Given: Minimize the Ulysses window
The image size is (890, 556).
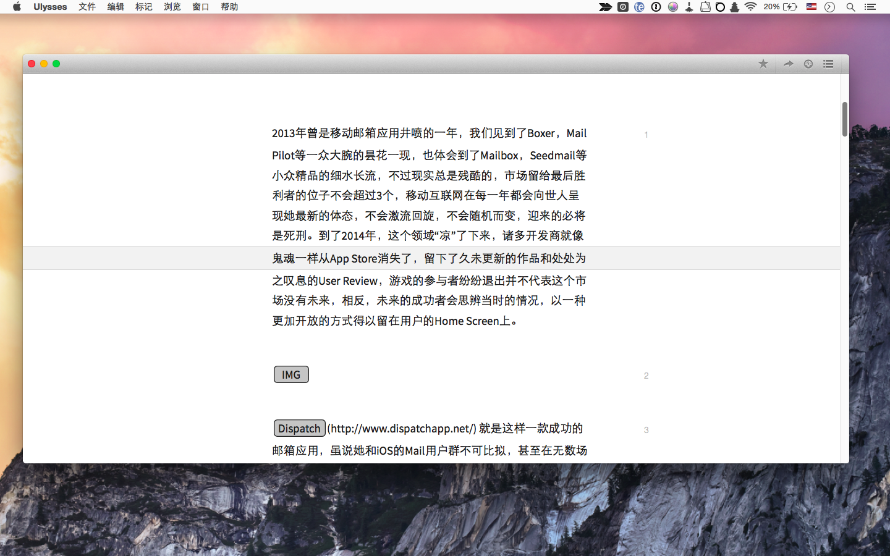Looking at the screenshot, I should (44, 64).
